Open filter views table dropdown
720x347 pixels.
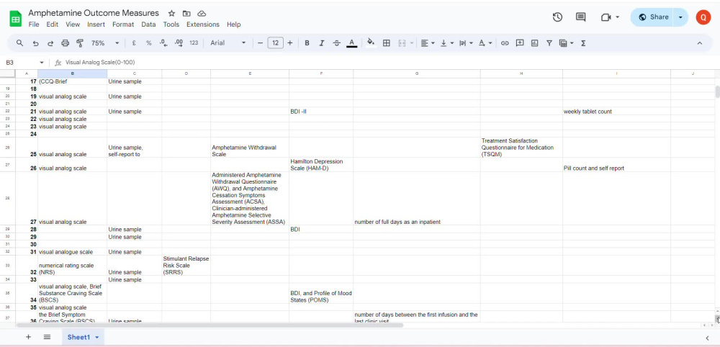point(566,43)
